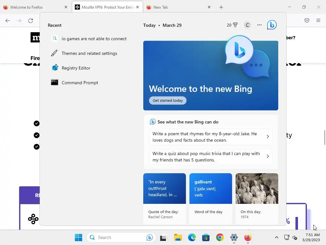Reload the current Firefox page
The width and height of the screenshot is (326, 245).
tap(31, 21)
